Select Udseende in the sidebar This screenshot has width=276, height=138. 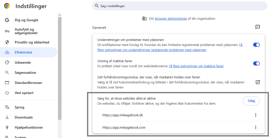[28, 62]
